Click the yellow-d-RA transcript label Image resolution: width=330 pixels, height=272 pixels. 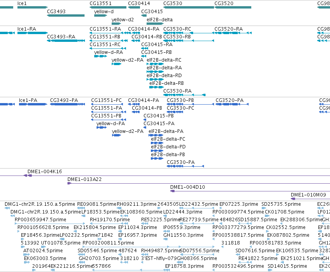point(109,52)
